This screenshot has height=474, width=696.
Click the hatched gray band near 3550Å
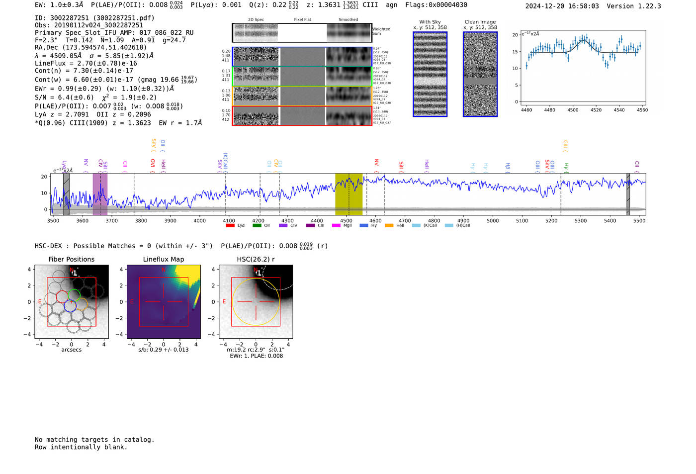66,194
